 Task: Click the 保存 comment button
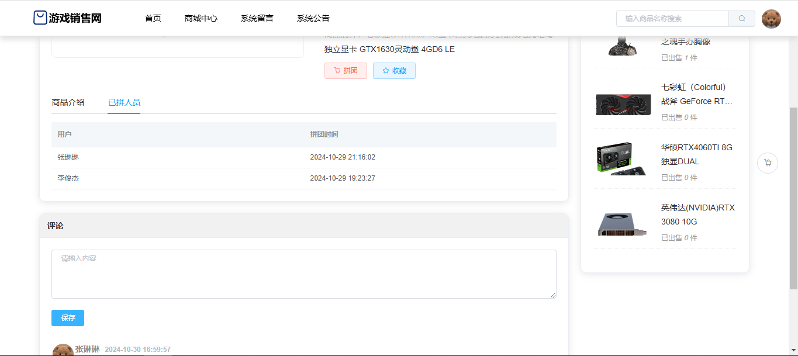tap(68, 318)
